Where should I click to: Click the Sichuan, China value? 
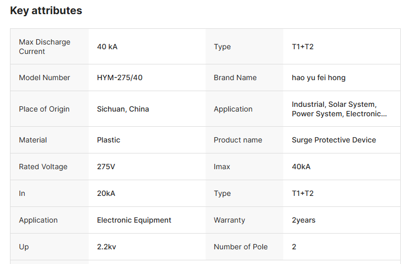click(x=123, y=109)
